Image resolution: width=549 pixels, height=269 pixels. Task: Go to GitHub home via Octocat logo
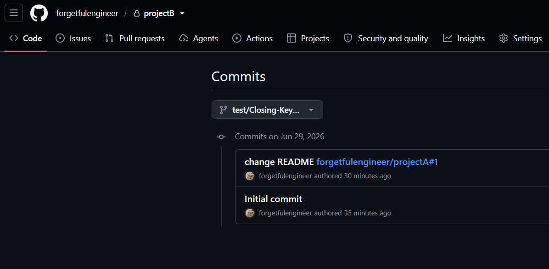39,13
